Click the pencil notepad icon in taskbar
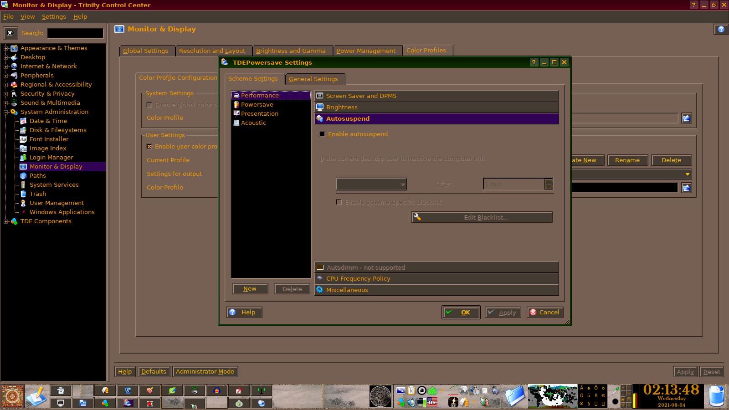This screenshot has height=410, width=729. point(36,397)
